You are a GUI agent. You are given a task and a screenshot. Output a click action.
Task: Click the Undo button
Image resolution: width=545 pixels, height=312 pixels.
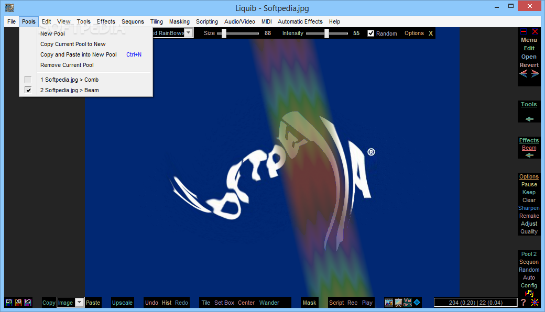pyautogui.click(x=151, y=303)
